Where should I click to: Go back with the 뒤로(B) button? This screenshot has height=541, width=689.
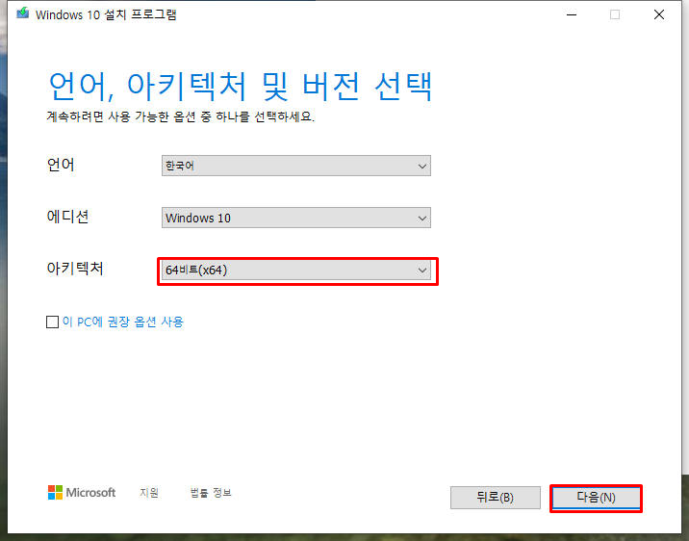click(x=496, y=498)
